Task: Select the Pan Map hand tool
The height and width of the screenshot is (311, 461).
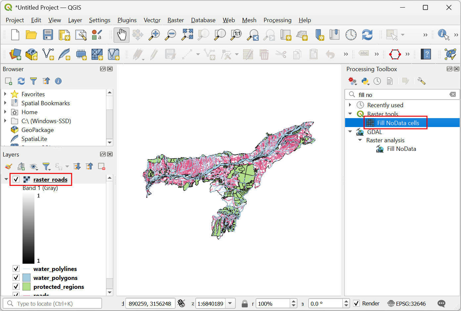Action: pyautogui.click(x=122, y=35)
